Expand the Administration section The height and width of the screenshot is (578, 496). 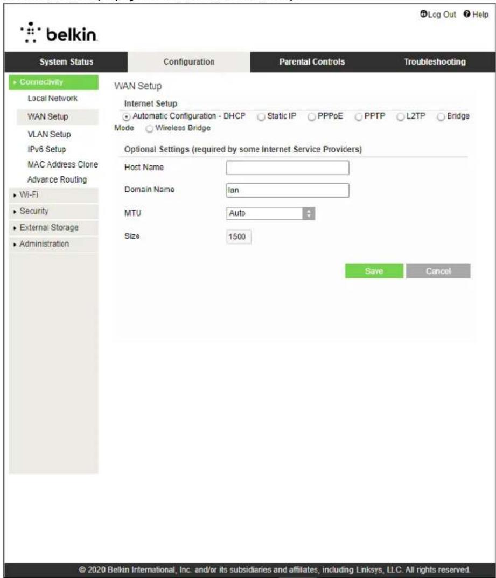tap(54, 243)
